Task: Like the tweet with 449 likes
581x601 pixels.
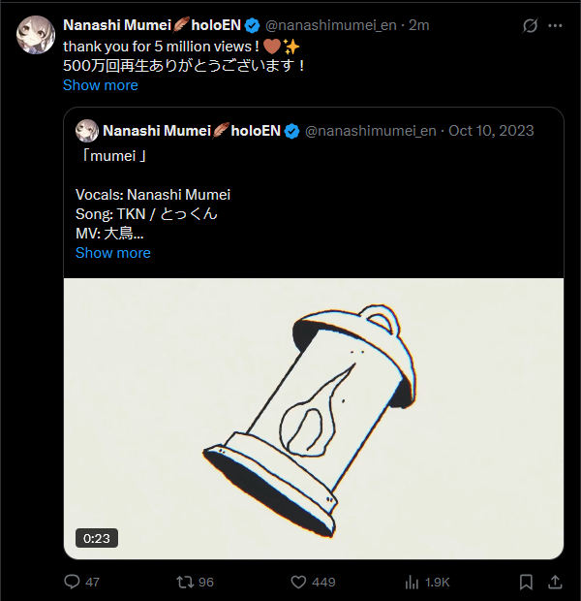Action: (x=299, y=582)
